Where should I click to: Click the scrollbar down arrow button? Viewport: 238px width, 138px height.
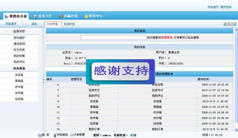[236, 130]
